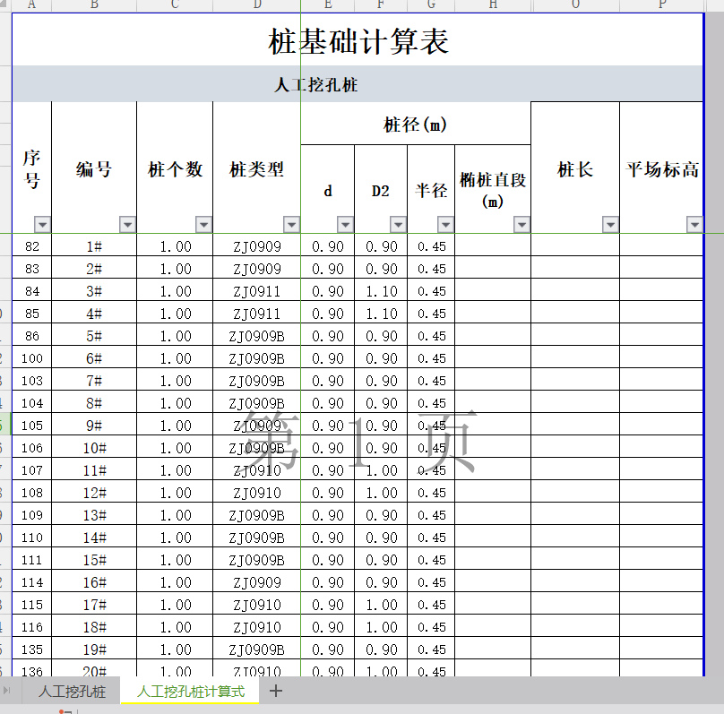This screenshot has width=724, height=714.
Task: Click the 桩基础计算表 title cell
Action: click(x=358, y=41)
